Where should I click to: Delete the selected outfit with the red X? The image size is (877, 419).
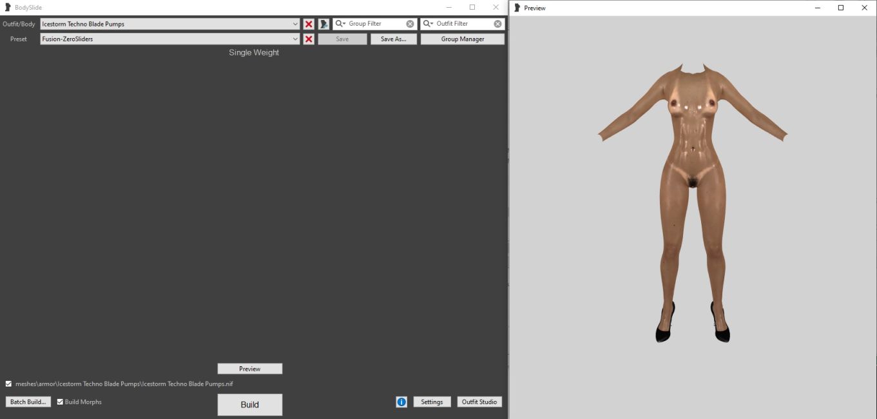click(309, 24)
